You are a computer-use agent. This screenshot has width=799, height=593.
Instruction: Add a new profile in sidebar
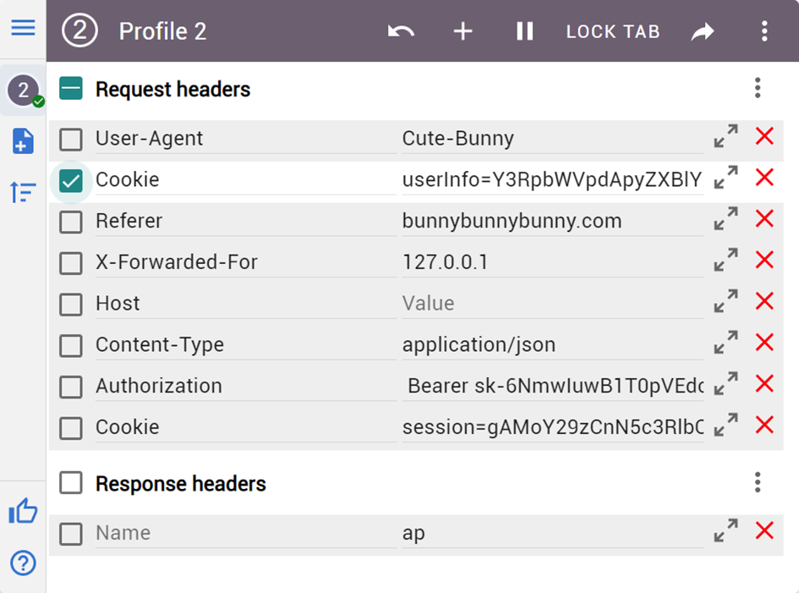pyautogui.click(x=23, y=141)
